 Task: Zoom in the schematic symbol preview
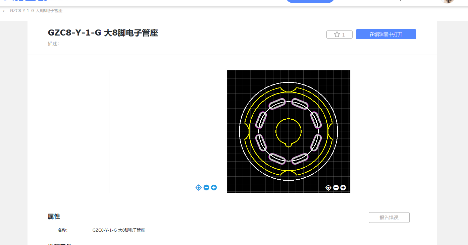point(214,188)
